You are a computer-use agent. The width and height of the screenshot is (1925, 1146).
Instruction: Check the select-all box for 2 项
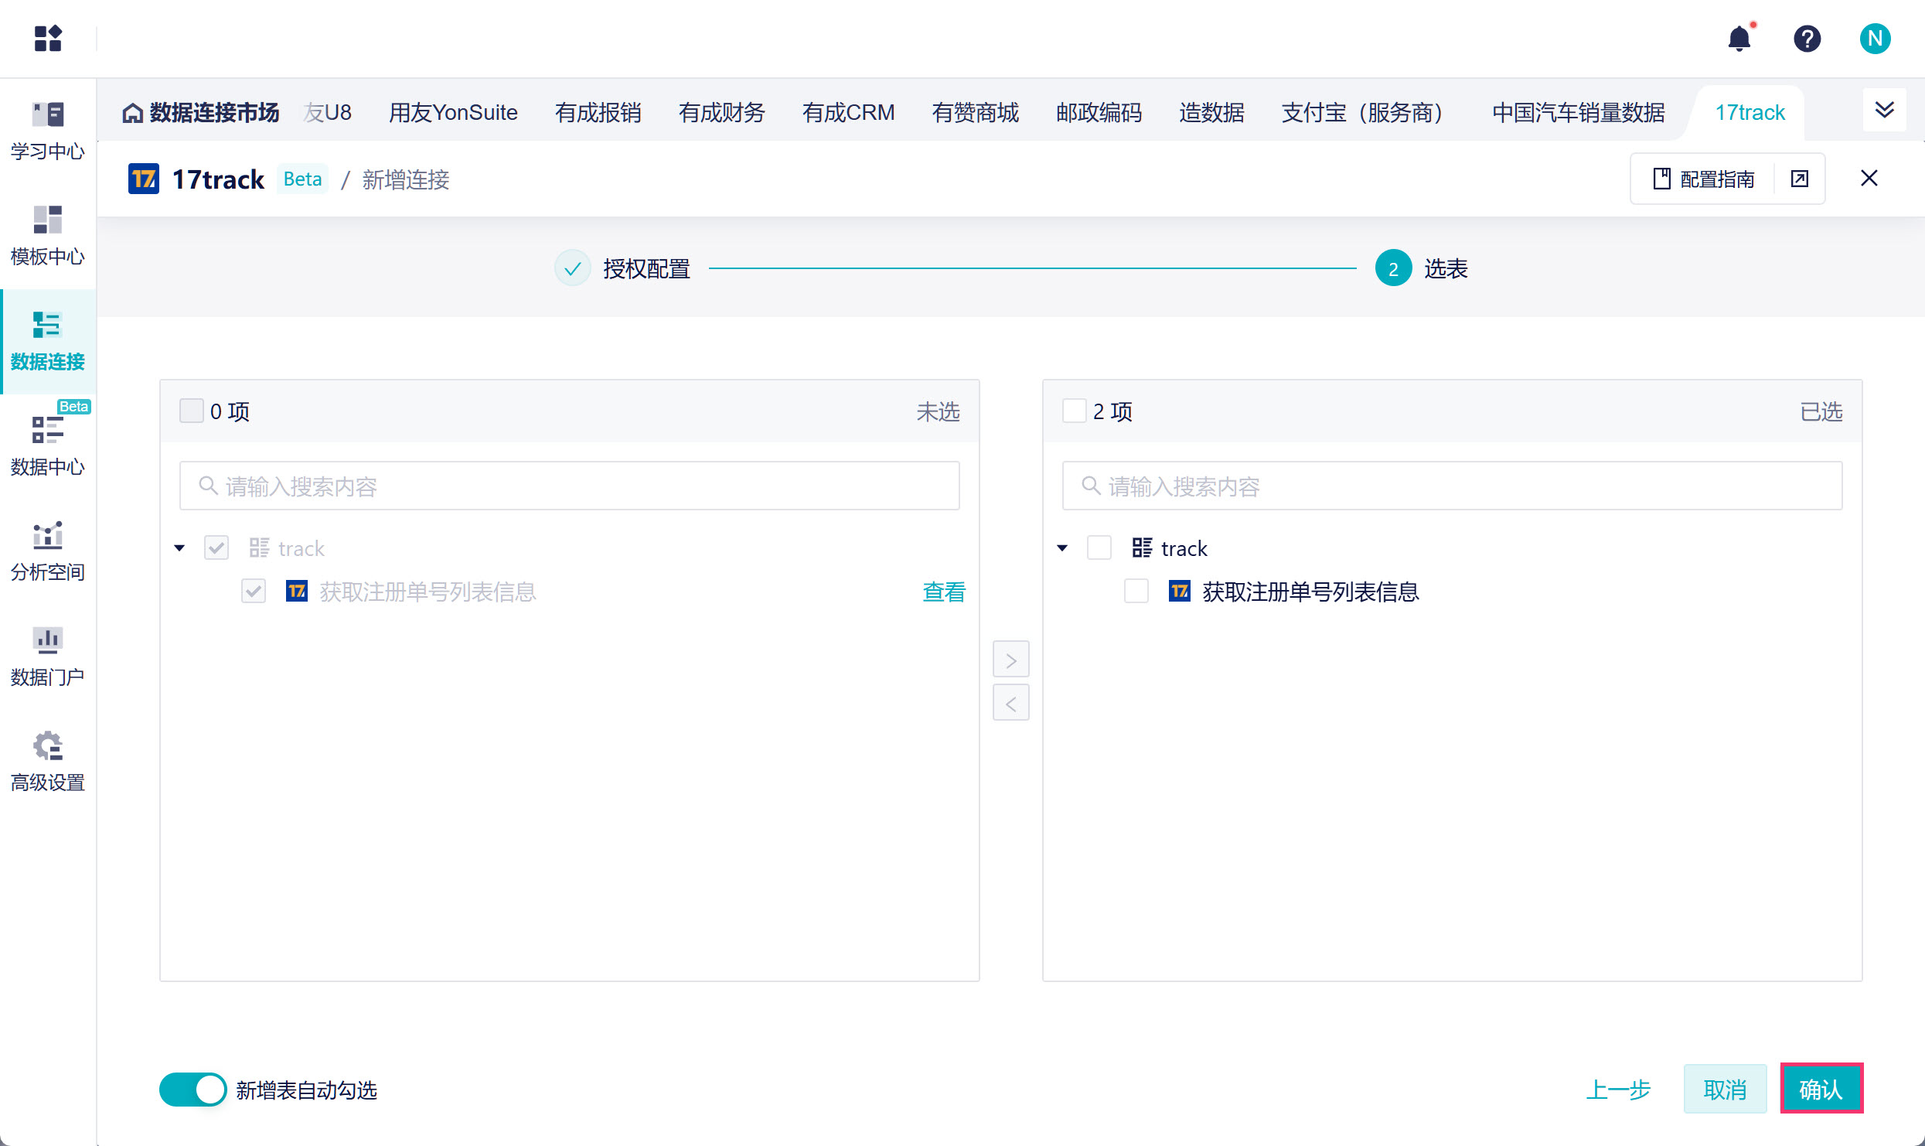click(x=1075, y=411)
